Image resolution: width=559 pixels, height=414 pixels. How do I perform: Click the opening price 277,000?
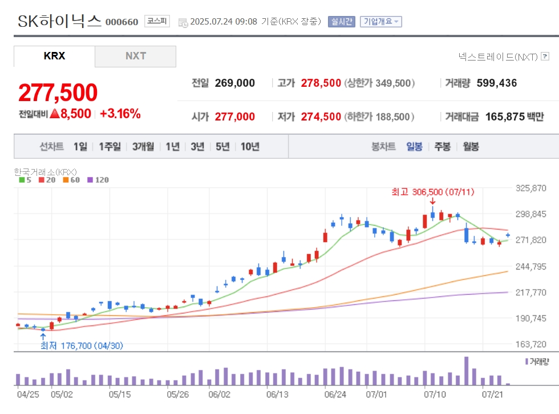click(234, 116)
